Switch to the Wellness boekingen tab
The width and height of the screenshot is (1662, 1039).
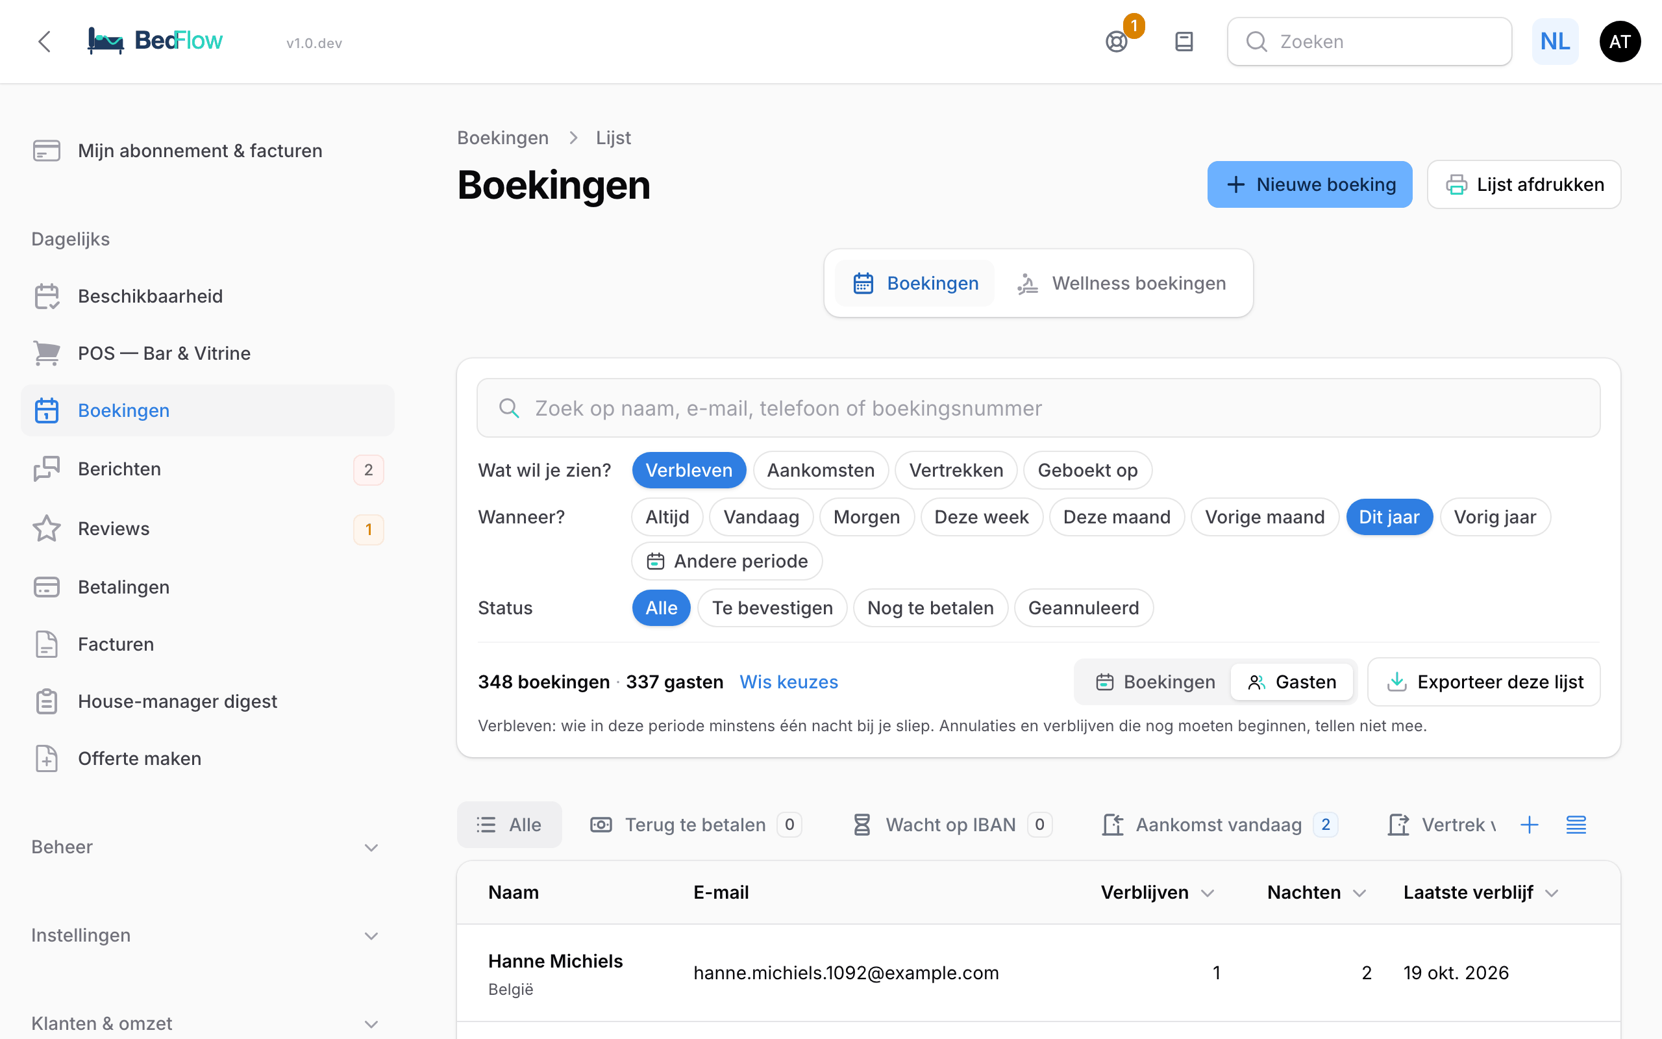pos(1122,283)
